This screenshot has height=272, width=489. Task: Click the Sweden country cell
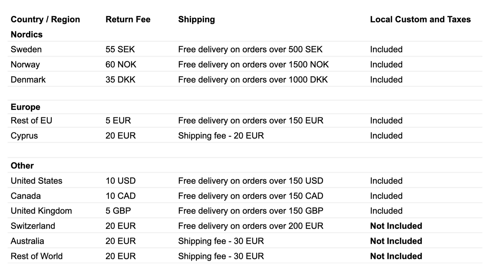click(x=26, y=49)
